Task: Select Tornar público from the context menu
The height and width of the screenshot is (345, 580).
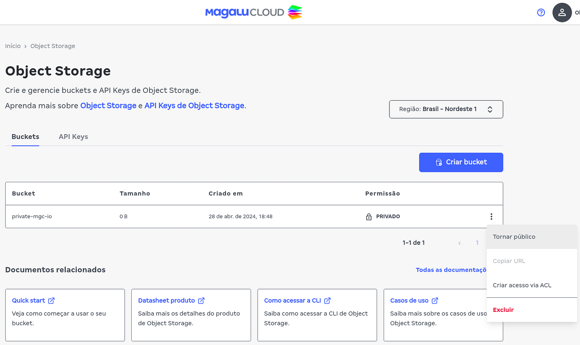Action: 532,237
